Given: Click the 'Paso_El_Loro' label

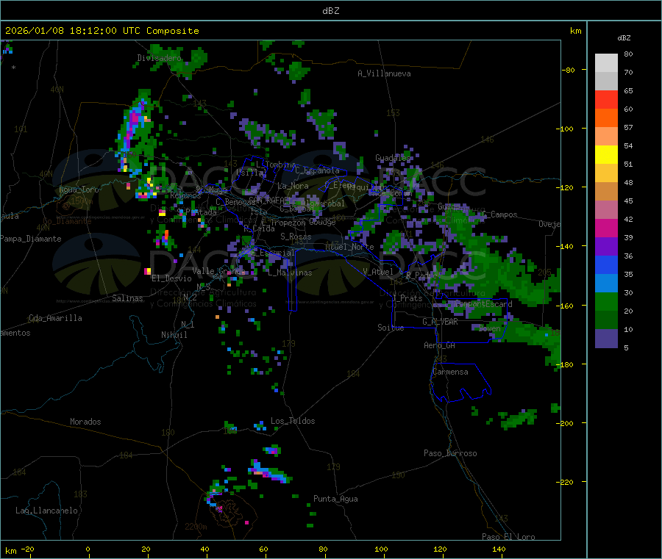Looking at the screenshot, I should [509, 537].
